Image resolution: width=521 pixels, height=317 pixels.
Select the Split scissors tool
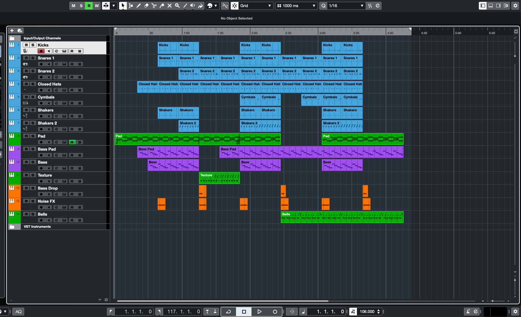[154, 6]
